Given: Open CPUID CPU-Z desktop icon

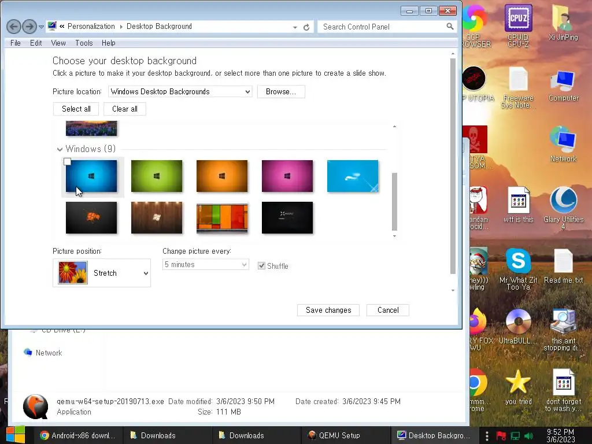Looking at the screenshot, I should 518,25.
